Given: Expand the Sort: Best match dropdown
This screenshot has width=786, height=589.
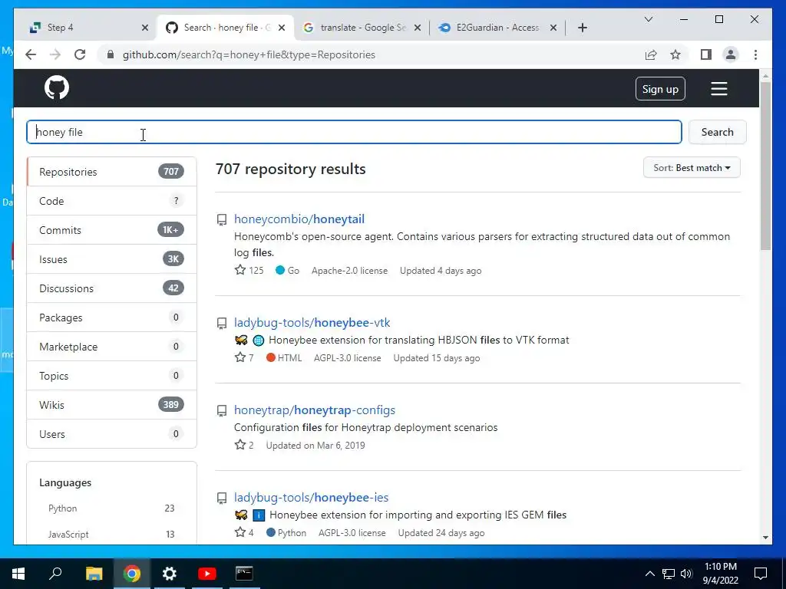Looking at the screenshot, I should click(x=692, y=168).
